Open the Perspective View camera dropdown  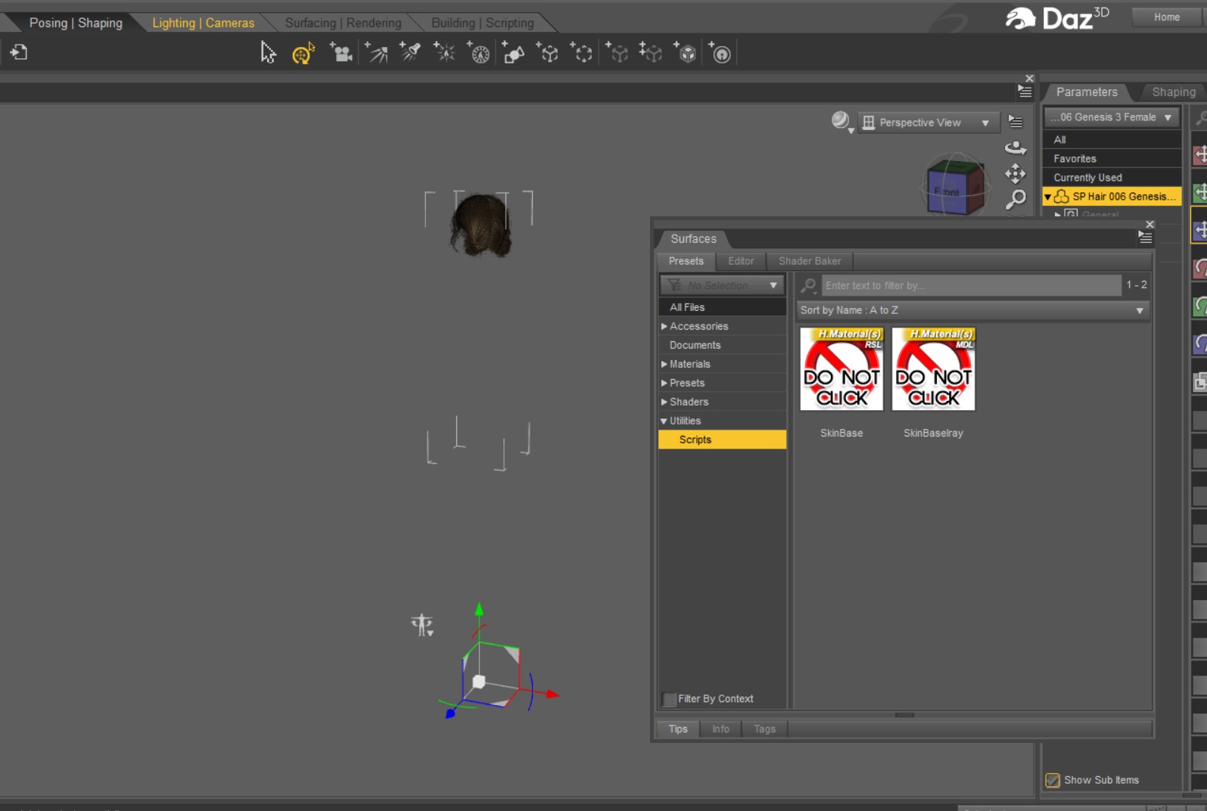[928, 123]
